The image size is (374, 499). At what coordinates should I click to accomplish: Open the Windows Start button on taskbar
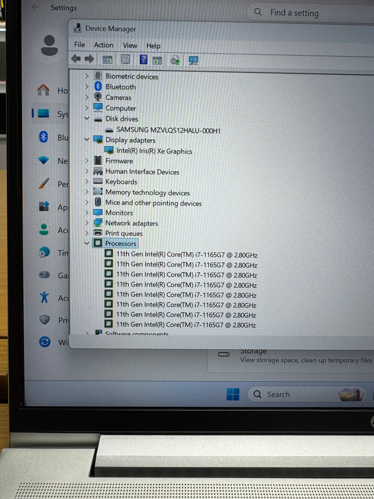233,394
